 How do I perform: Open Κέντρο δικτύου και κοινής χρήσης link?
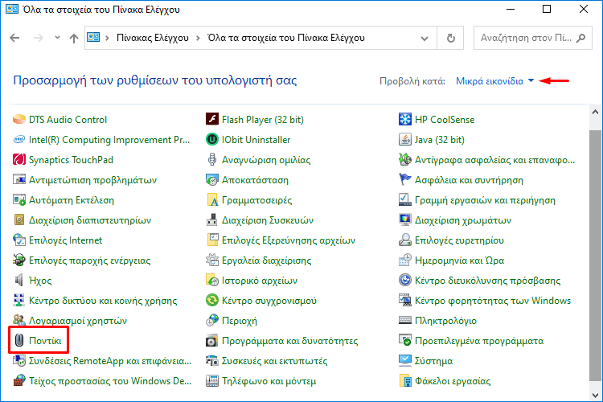[103, 301]
